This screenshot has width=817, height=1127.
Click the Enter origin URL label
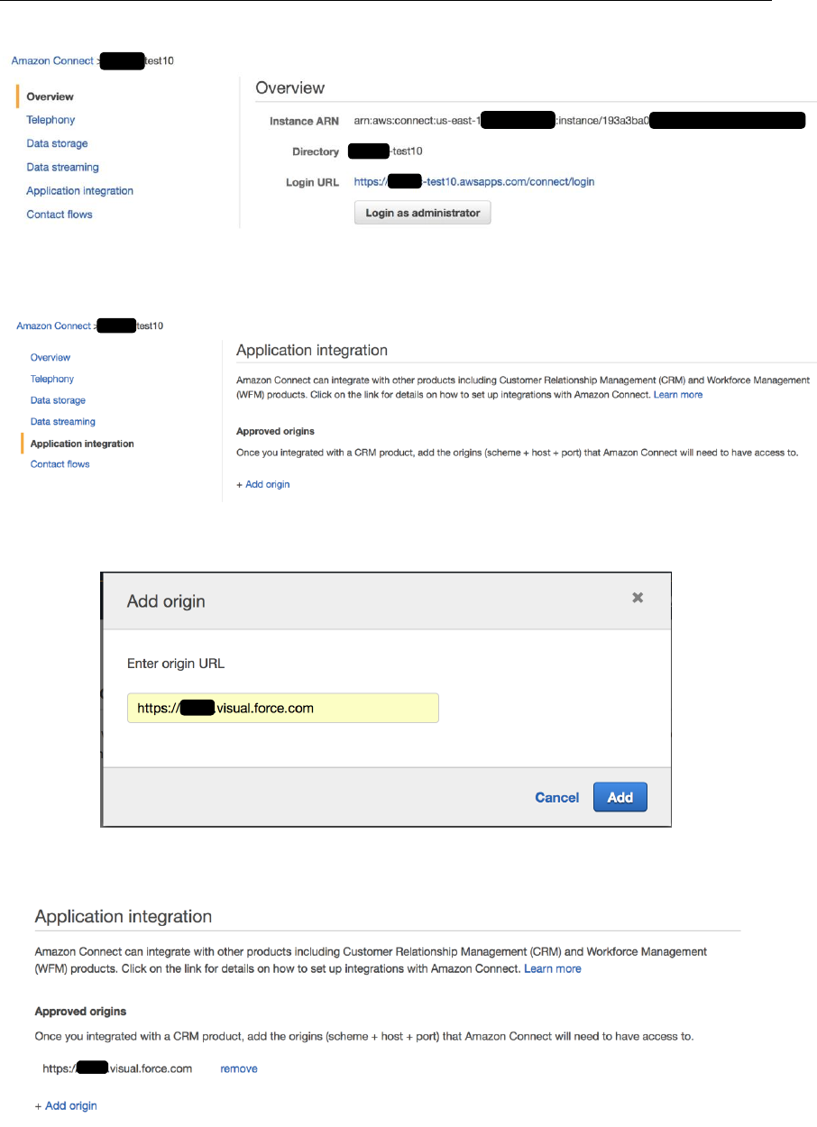(x=176, y=664)
